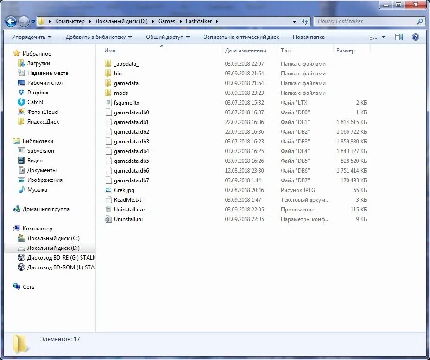Click the Видео library icon

(21, 161)
